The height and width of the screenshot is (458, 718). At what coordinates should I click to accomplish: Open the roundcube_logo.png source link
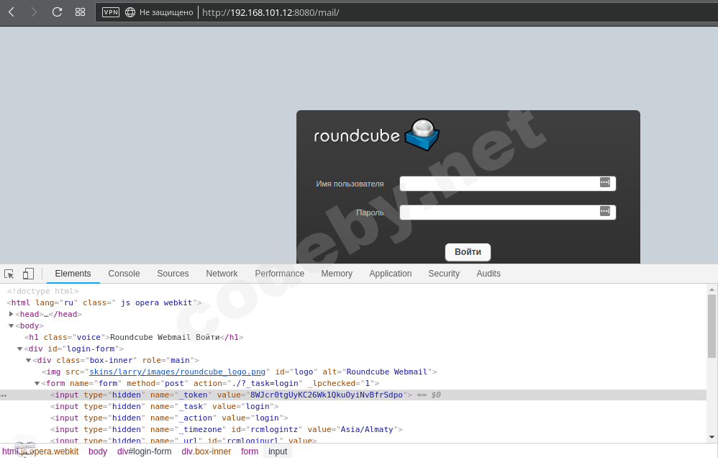pyautogui.click(x=177, y=372)
